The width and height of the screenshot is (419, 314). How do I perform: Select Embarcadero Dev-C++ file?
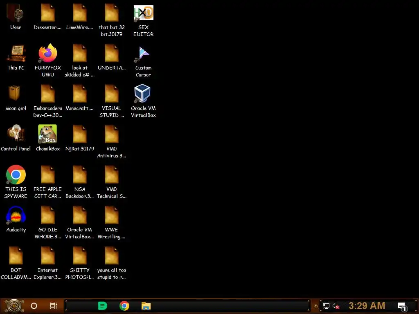coord(47,101)
